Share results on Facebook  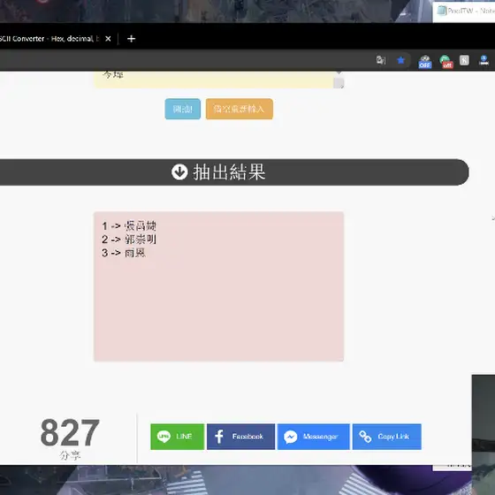pos(240,437)
